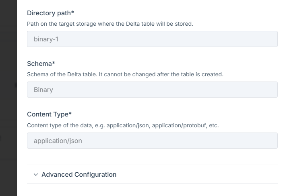Screen dimensions: 283x196
Task: Click the Schema required asterisk
Action: (54, 63)
